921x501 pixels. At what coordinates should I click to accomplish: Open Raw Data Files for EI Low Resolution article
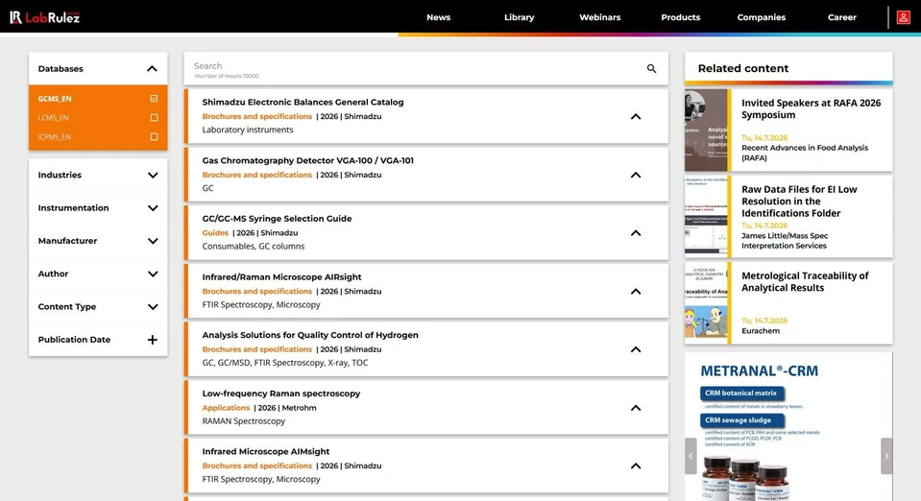pyautogui.click(x=799, y=201)
